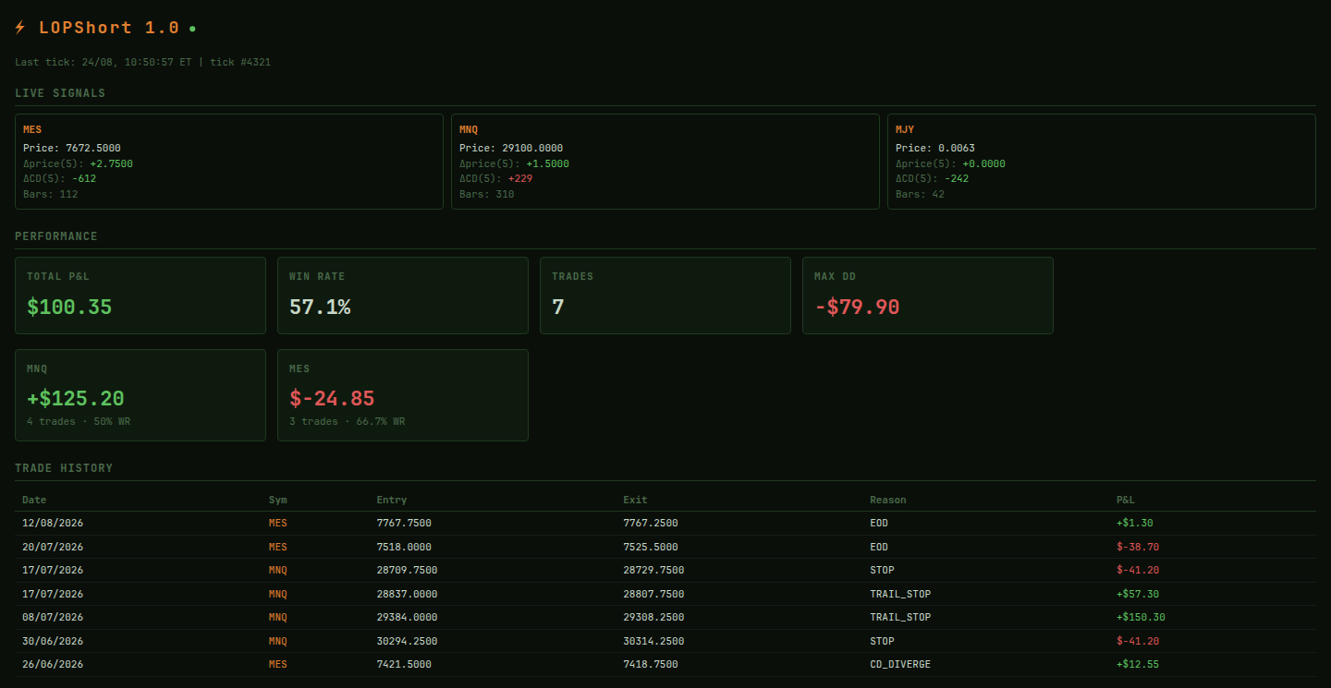
Task: Click the P&L column header
Action: [1126, 500]
